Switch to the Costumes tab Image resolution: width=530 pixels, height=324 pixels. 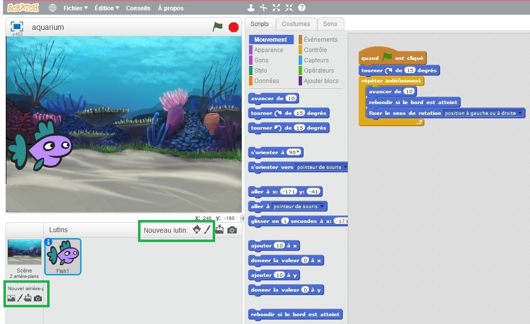click(x=296, y=24)
